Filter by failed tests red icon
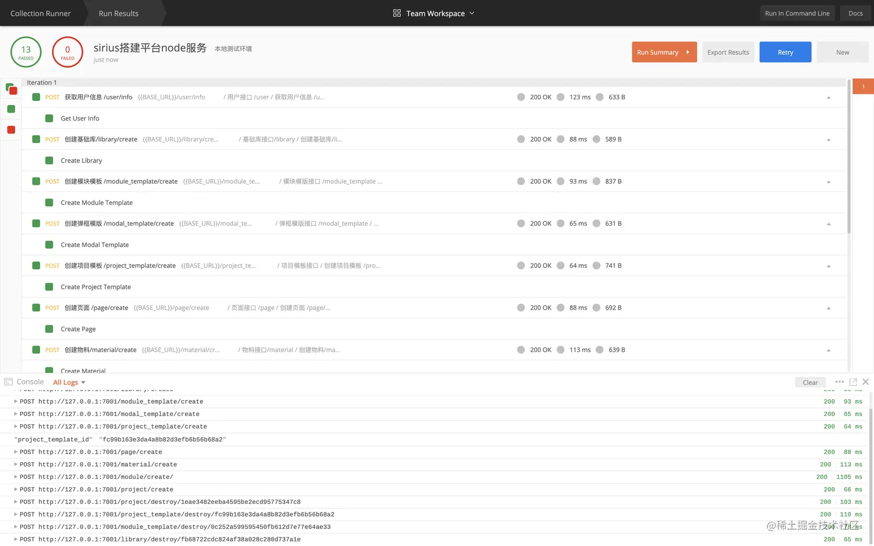Screen dimensions: 874x546 (11, 129)
